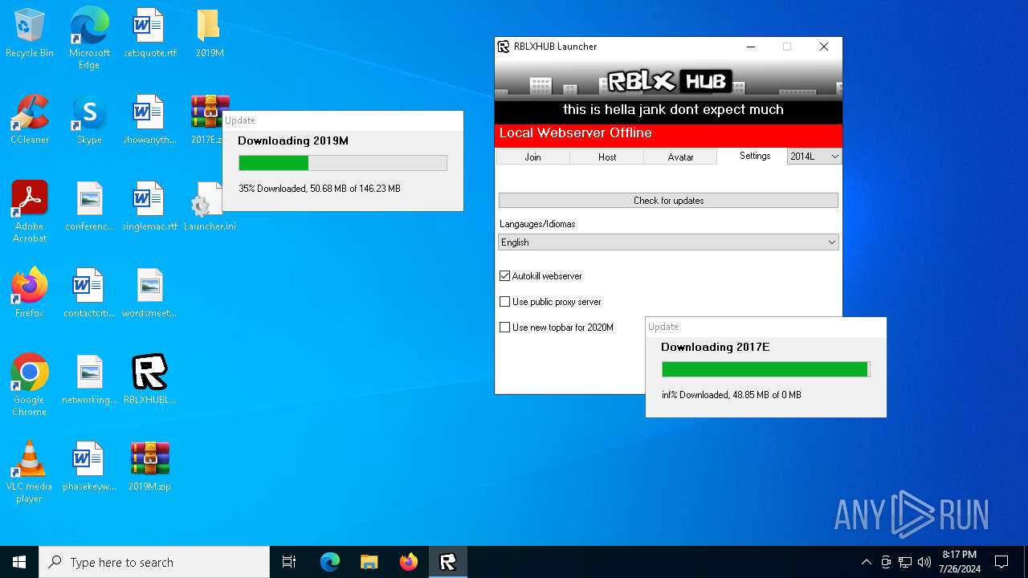Switch to the Join tab

point(533,157)
